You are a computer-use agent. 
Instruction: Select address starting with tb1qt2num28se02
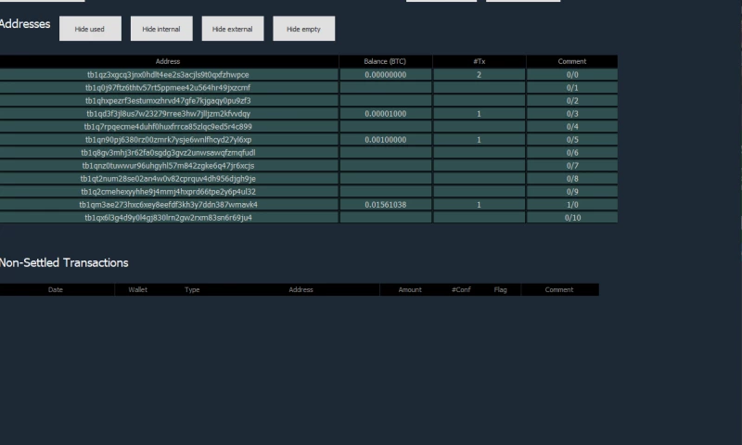click(168, 179)
